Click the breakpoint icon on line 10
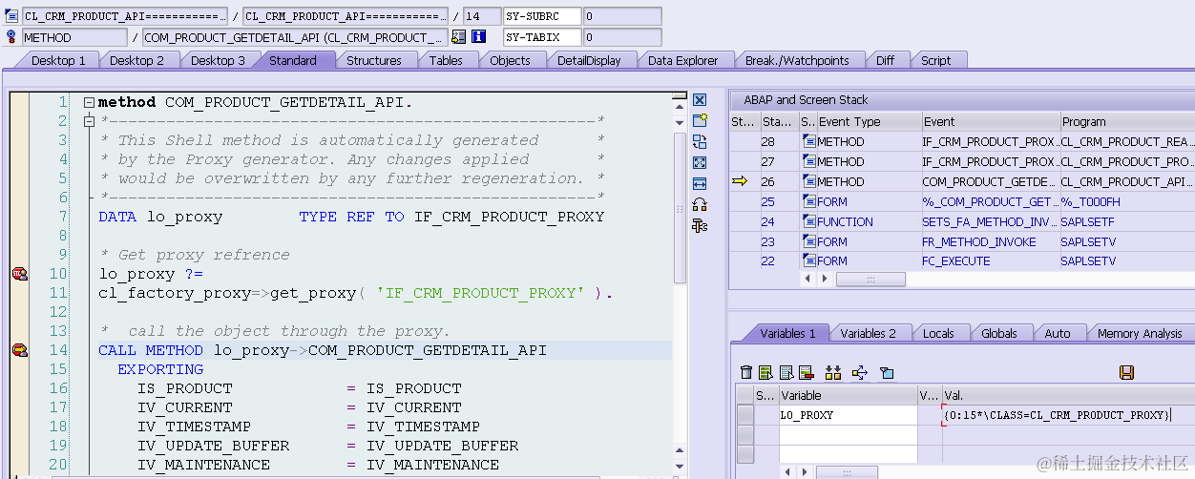 click(19, 274)
